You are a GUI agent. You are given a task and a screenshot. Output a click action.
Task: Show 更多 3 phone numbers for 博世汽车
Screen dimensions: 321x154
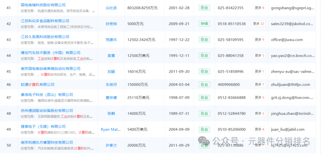click(259, 55)
